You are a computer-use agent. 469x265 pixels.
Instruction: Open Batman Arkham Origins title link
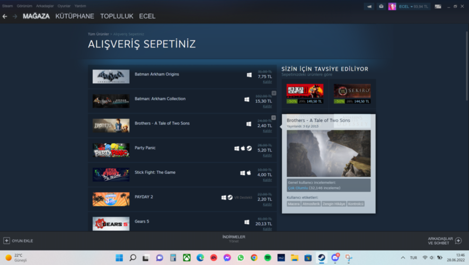tap(157, 74)
